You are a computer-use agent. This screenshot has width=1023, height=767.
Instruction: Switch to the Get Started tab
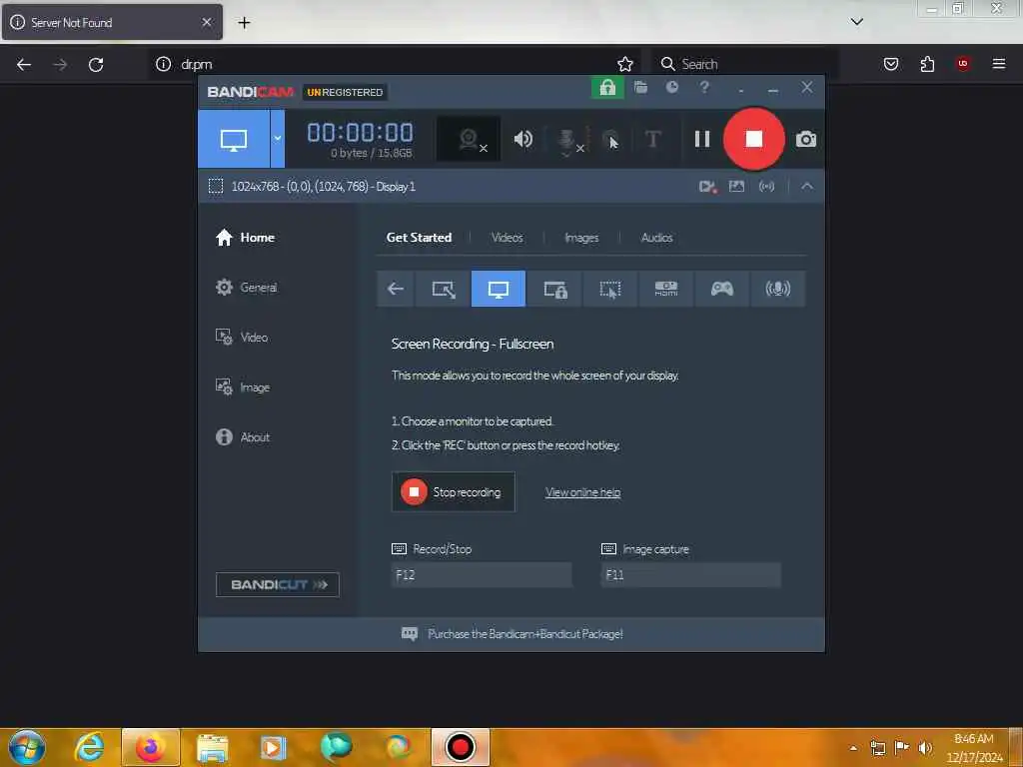click(419, 238)
